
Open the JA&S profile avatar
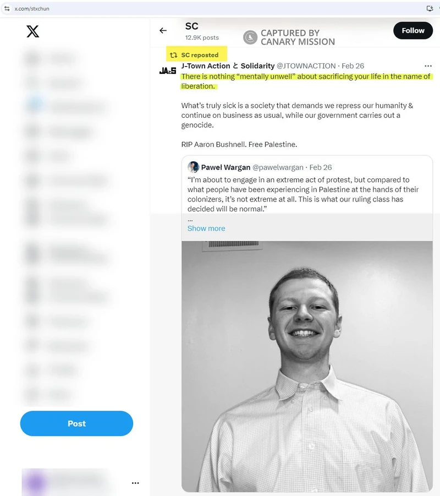[x=168, y=70]
